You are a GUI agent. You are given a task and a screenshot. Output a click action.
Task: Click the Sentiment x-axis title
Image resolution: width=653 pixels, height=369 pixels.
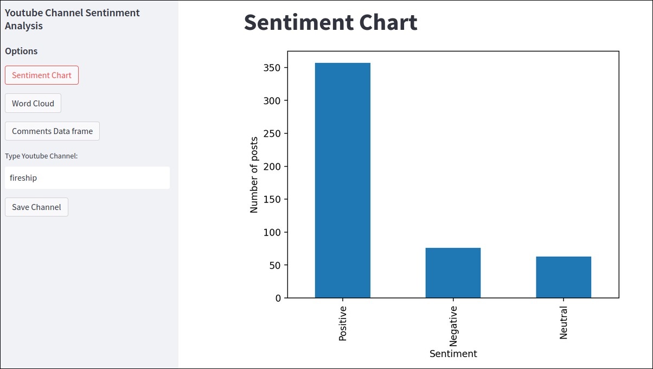pyautogui.click(x=453, y=354)
